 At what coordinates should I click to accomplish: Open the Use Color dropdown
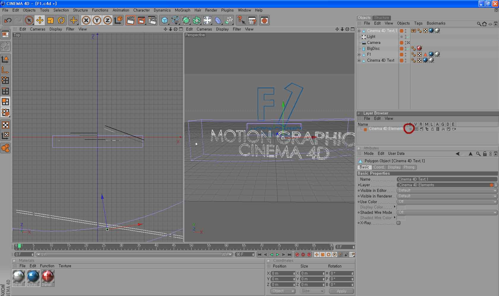(447, 202)
